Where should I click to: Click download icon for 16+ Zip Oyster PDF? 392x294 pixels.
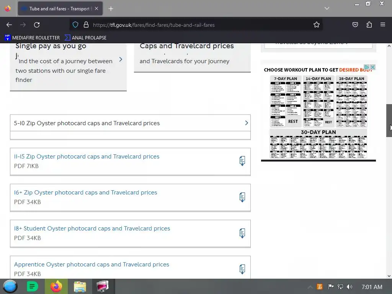click(x=242, y=197)
